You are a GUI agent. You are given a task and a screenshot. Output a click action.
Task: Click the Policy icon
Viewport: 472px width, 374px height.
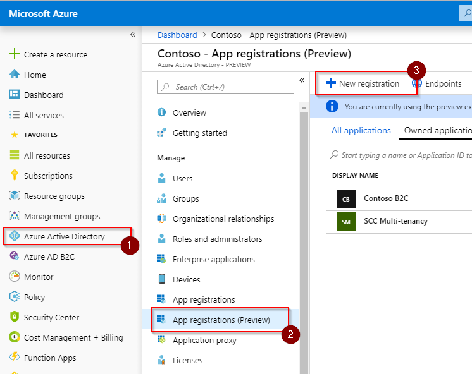click(15, 296)
